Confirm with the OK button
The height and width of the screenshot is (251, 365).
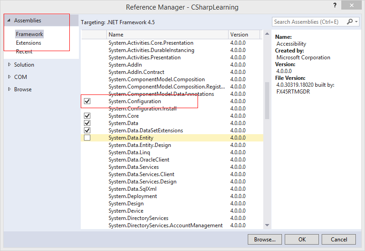point(302,239)
